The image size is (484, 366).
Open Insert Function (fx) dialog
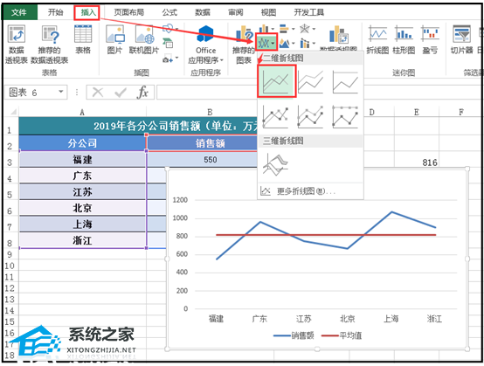pos(142,92)
